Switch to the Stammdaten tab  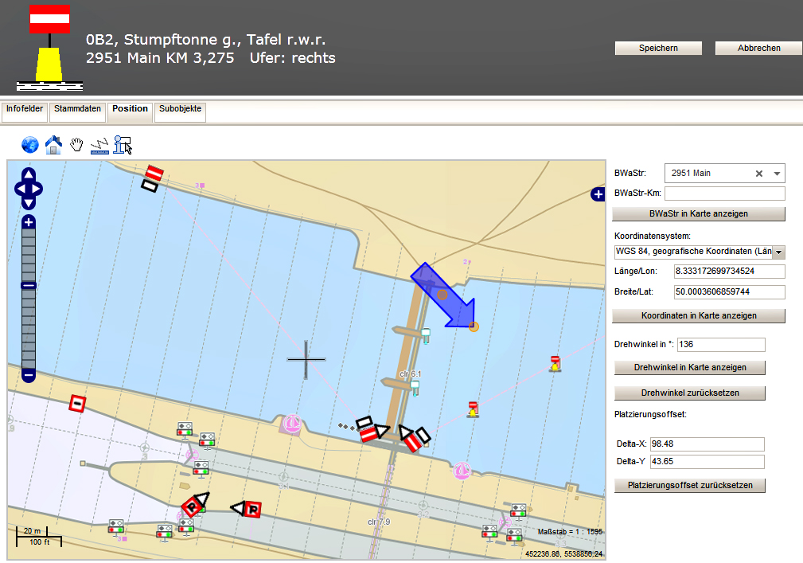point(77,109)
